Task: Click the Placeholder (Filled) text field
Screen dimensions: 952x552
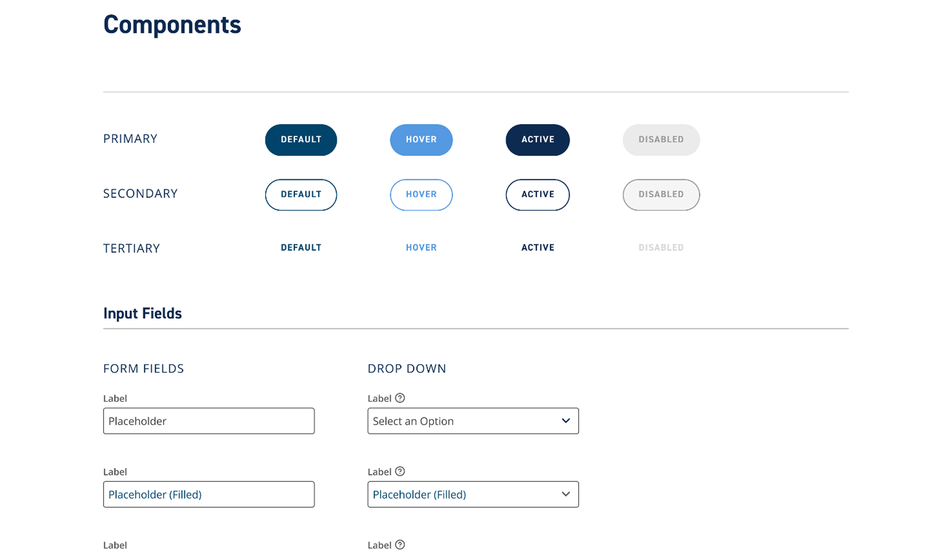Action: point(209,494)
